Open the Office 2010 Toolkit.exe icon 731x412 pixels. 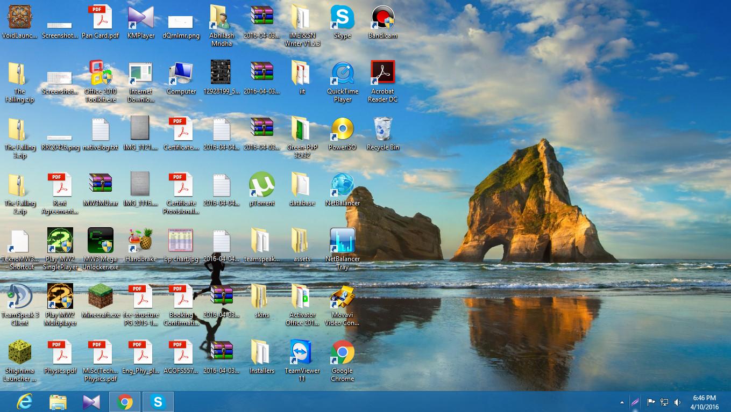click(x=101, y=82)
